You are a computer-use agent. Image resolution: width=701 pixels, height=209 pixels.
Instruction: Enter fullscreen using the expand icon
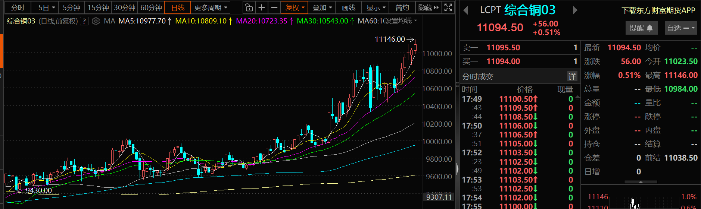coord(448,7)
